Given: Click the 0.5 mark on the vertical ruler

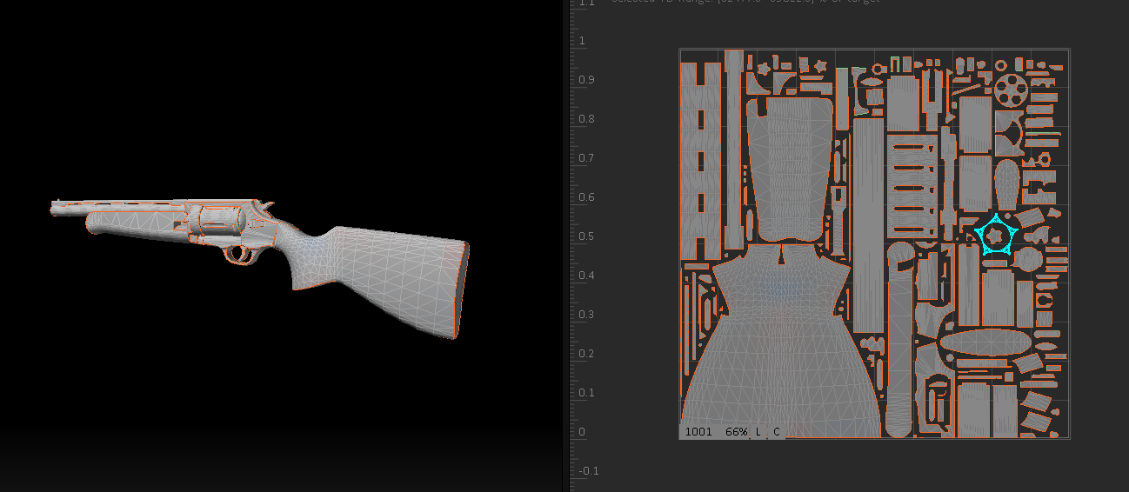Looking at the screenshot, I should click(587, 236).
